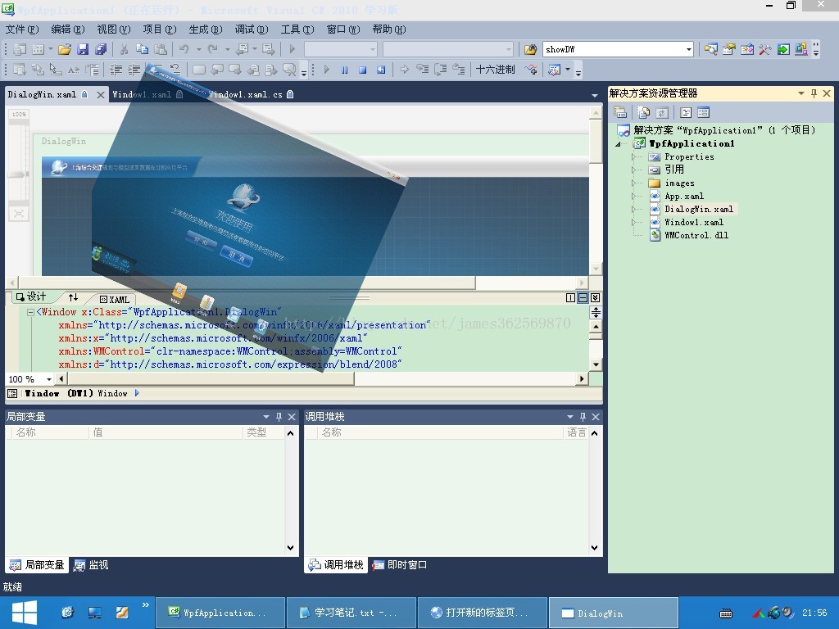
Task: Click the Cut scissors icon
Action: click(125, 49)
